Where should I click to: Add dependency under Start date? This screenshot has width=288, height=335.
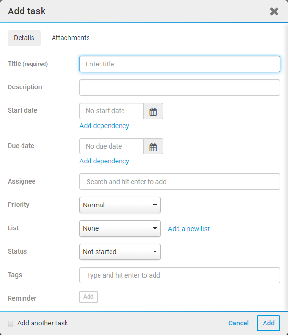point(104,126)
